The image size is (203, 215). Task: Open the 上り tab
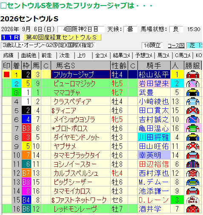[x=81, y=55]
